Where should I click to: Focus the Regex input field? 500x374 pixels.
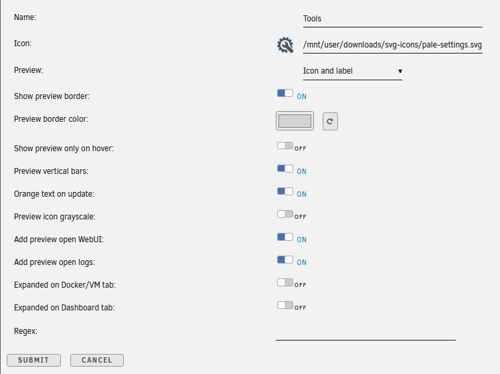(x=365, y=332)
